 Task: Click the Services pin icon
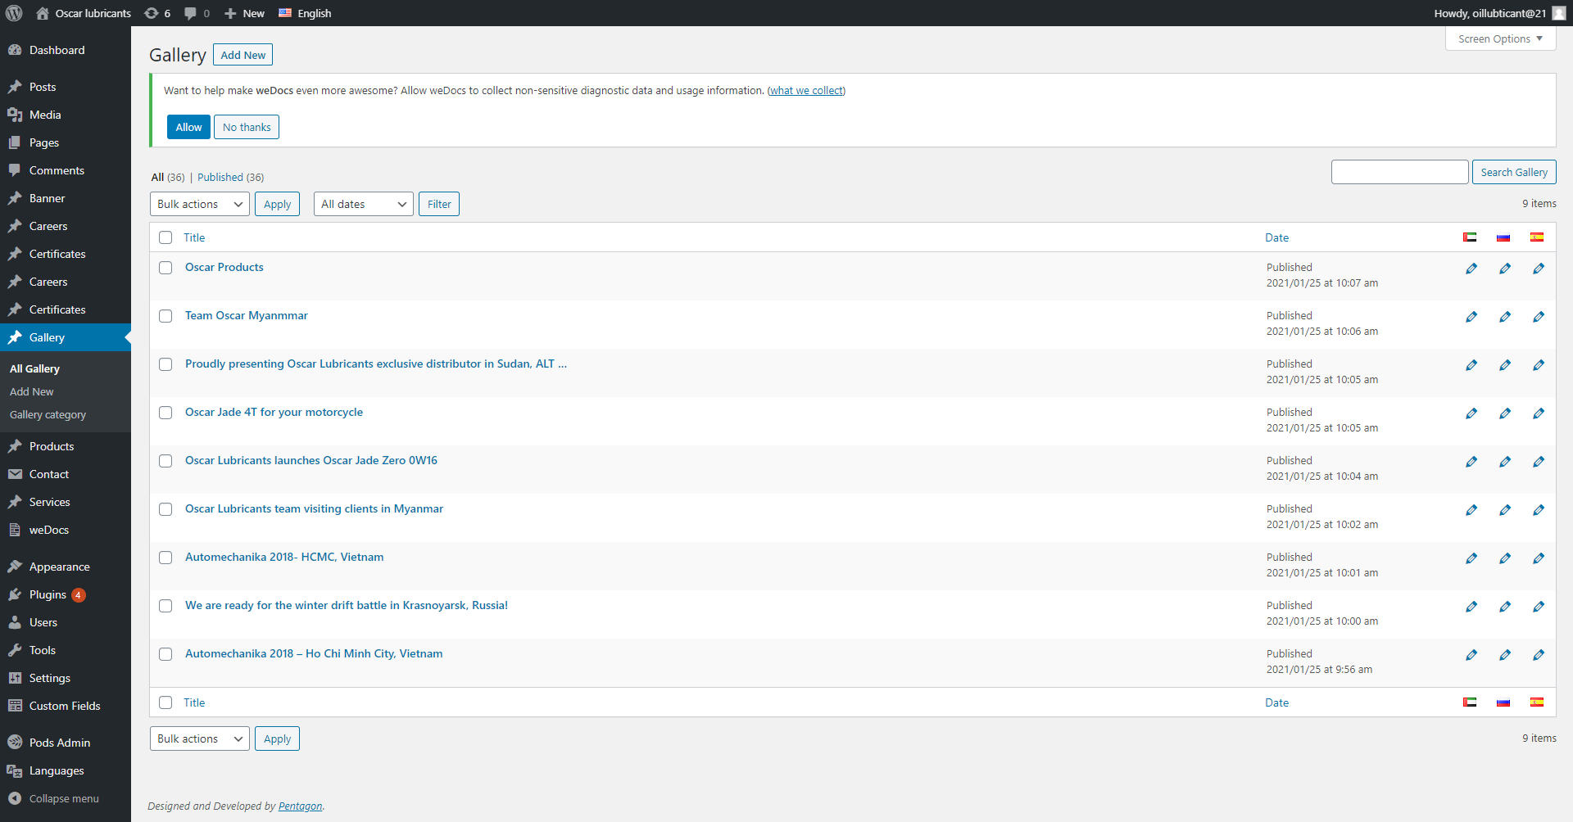(x=15, y=502)
